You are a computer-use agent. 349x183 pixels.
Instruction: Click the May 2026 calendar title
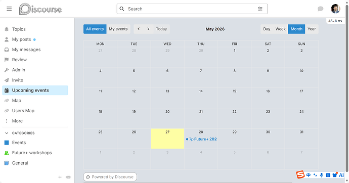pyautogui.click(x=215, y=29)
